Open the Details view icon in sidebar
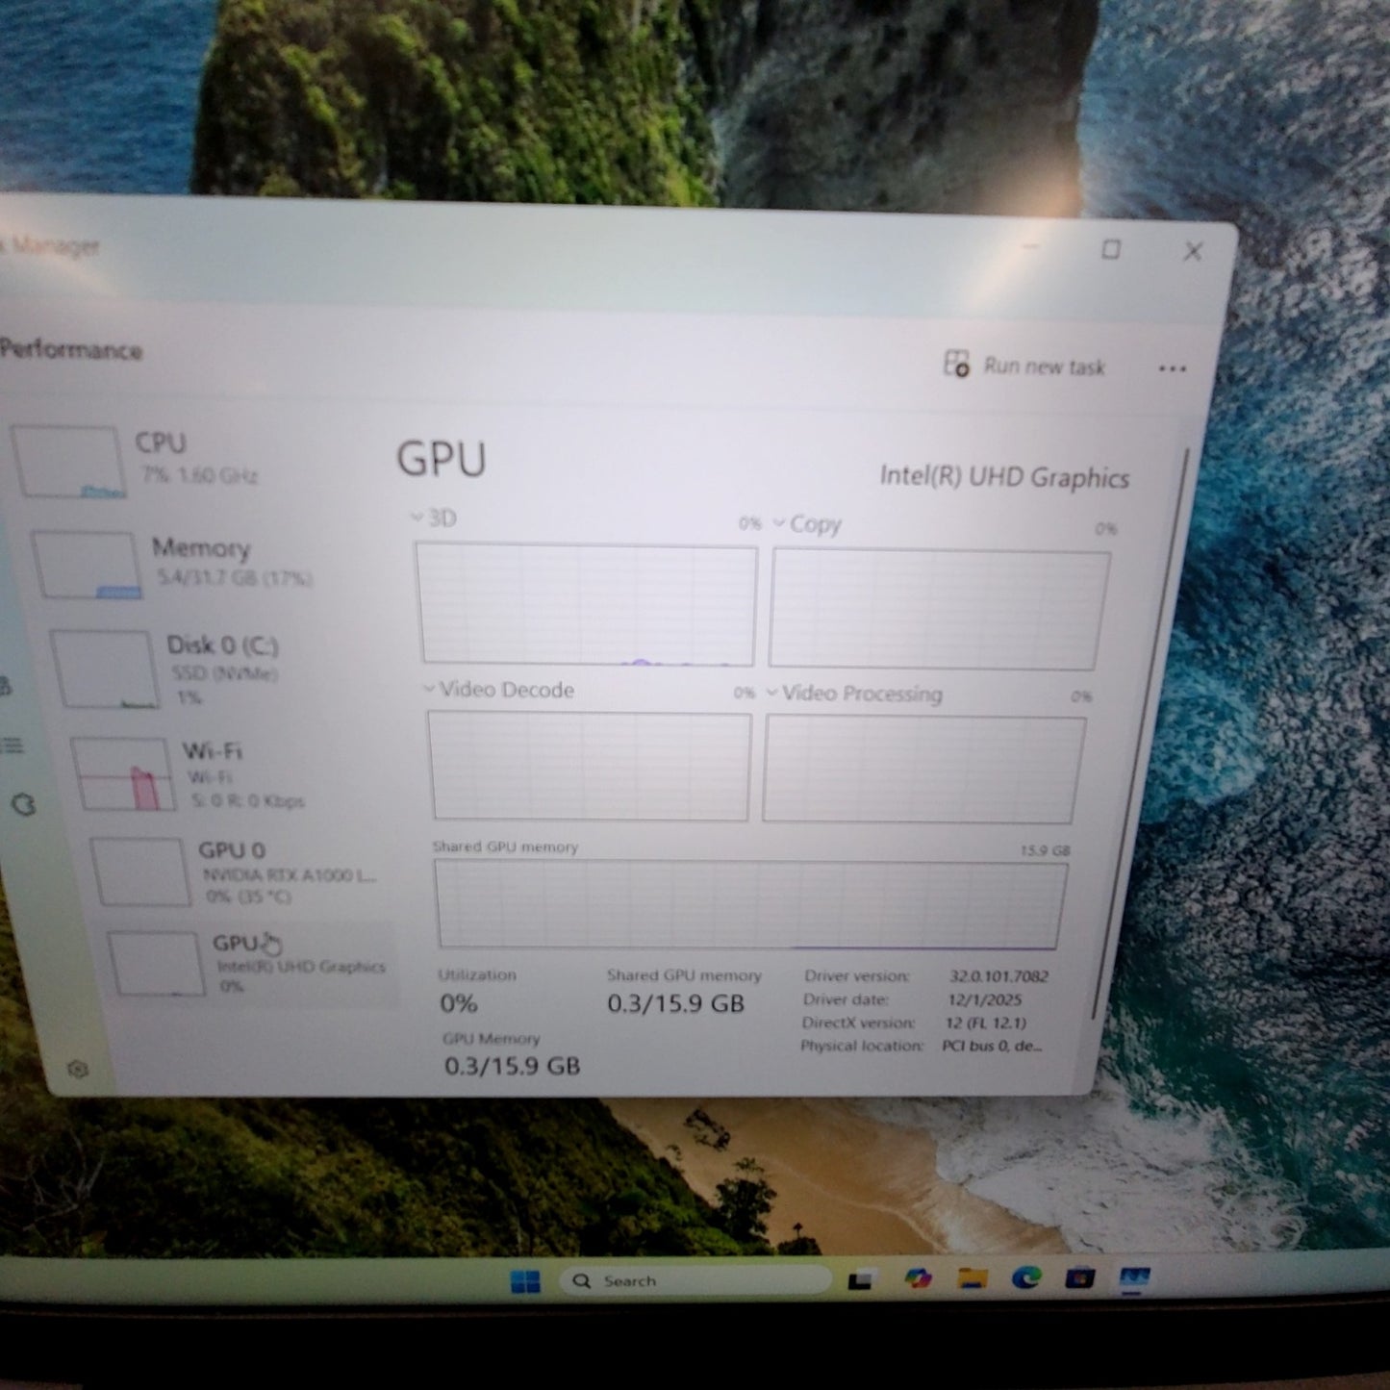The image size is (1390, 1390). click(x=13, y=746)
